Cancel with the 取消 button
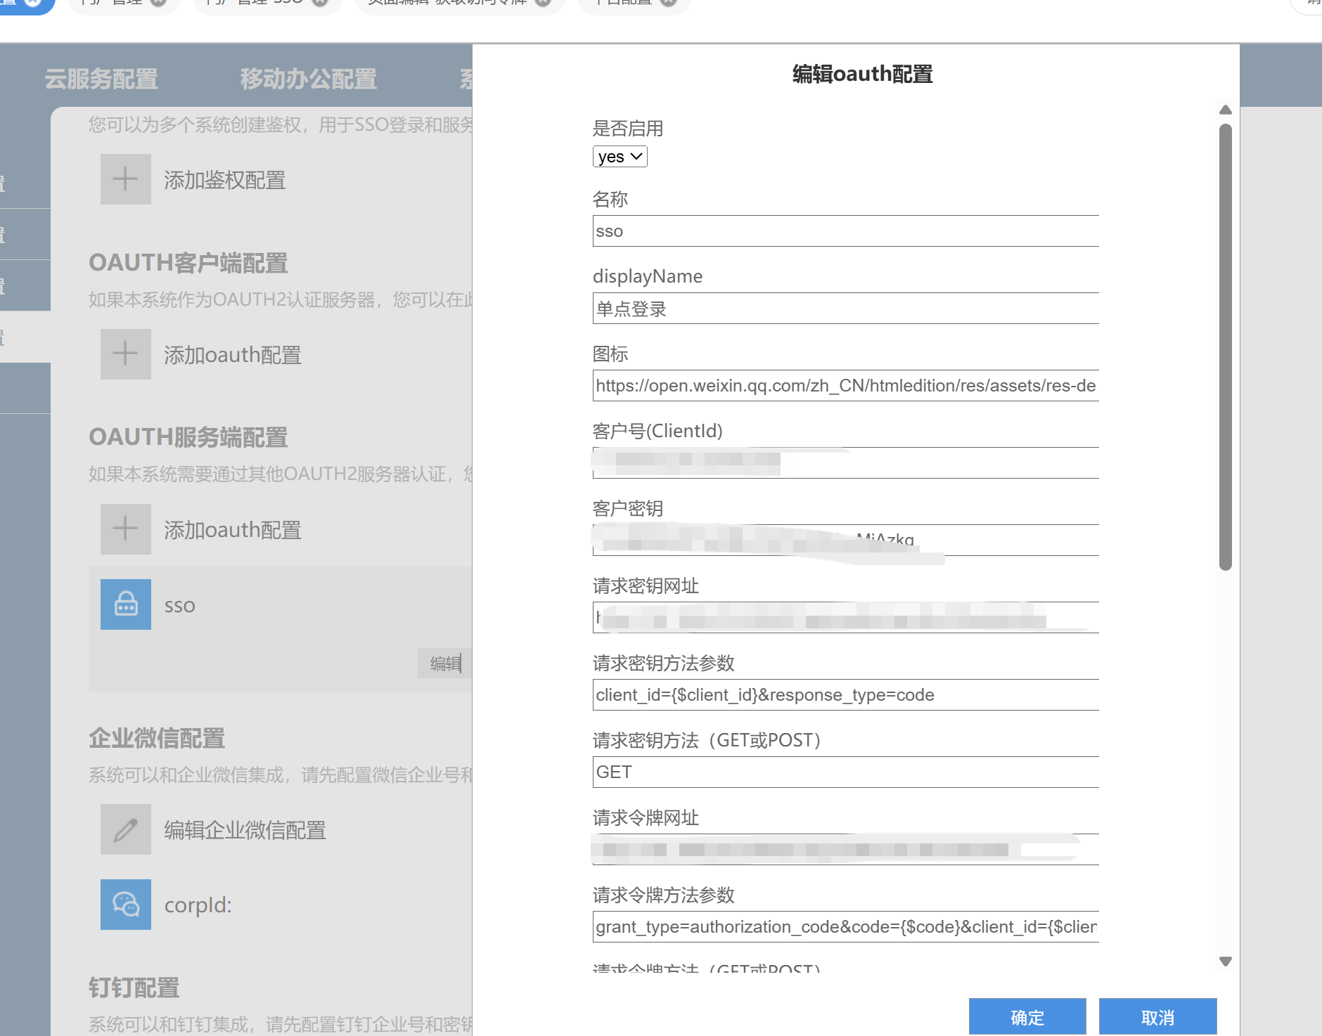 point(1157,1017)
